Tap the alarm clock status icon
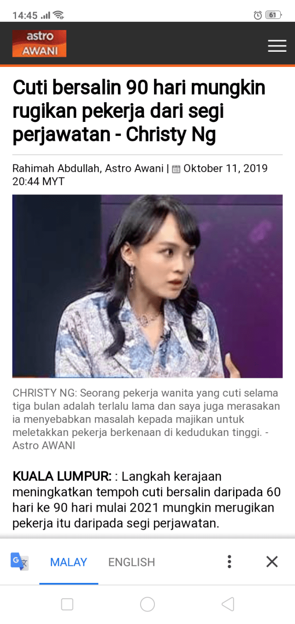This screenshot has width=295, height=624. coord(258,15)
